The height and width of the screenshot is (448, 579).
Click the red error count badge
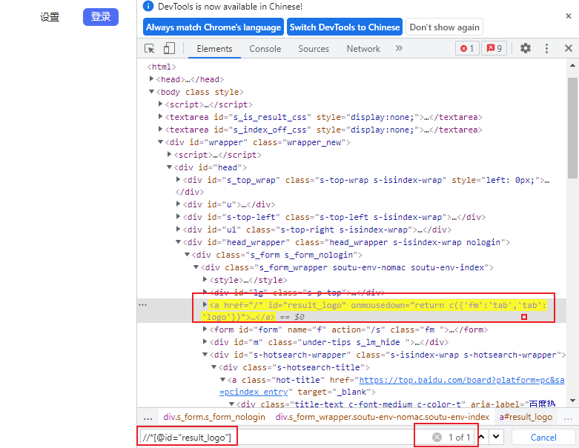(x=466, y=49)
